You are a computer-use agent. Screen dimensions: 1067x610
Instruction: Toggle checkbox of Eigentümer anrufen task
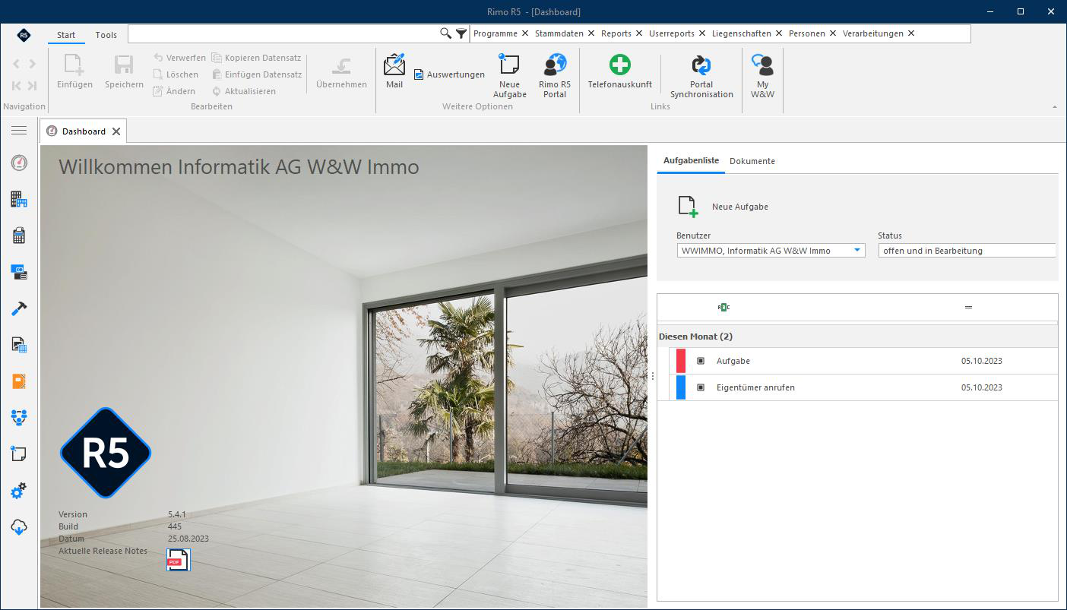coord(701,387)
